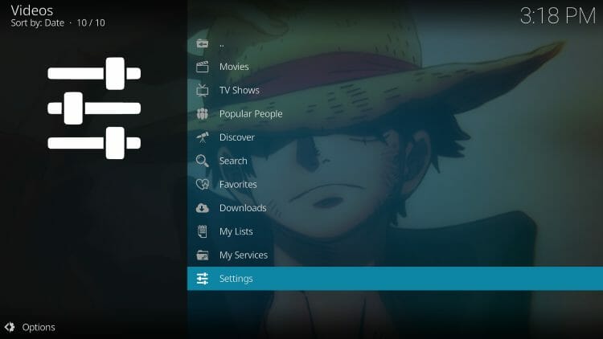
Task: Click the 3:18 PM clock
Action: point(558,16)
